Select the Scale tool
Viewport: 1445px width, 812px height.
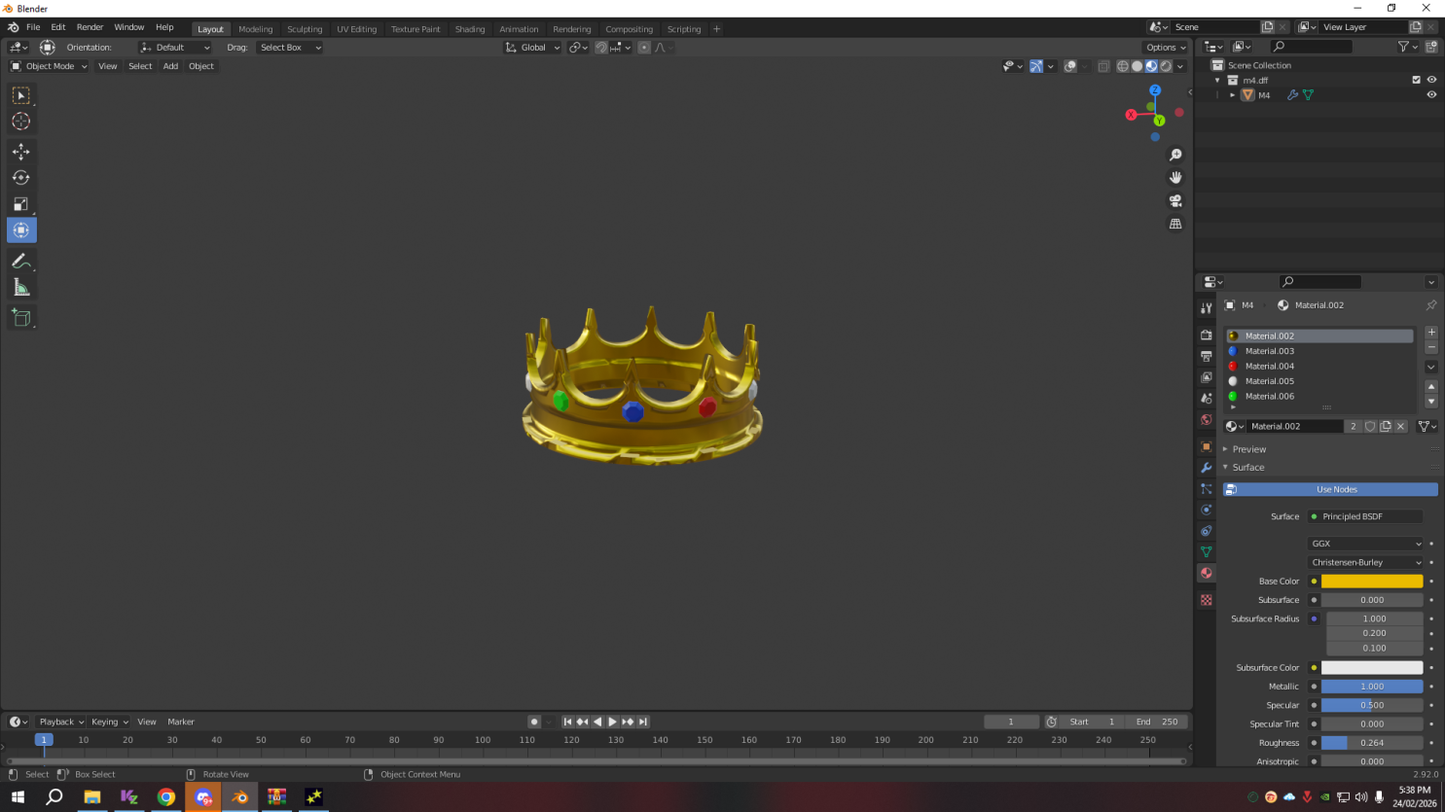pyautogui.click(x=20, y=204)
